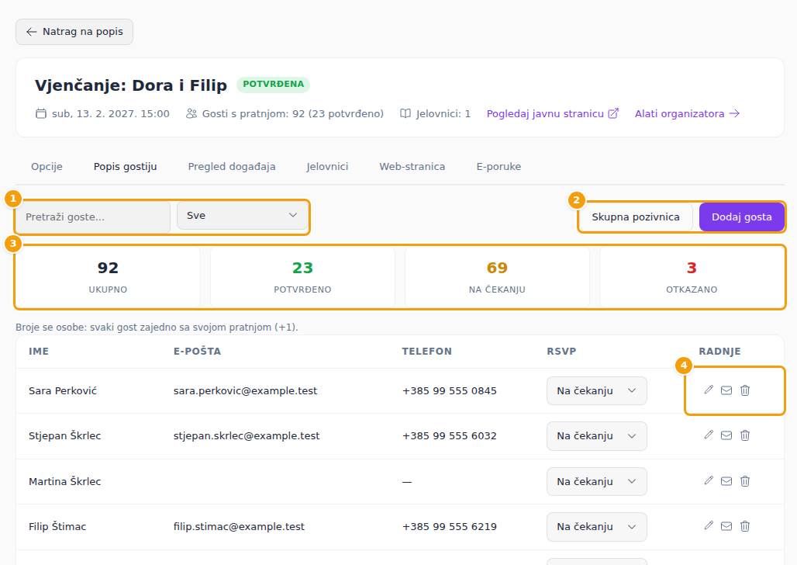Viewport: 797px width, 565px height.
Task: Open the 'Sve' guest filter dropdown
Action: 242,215
